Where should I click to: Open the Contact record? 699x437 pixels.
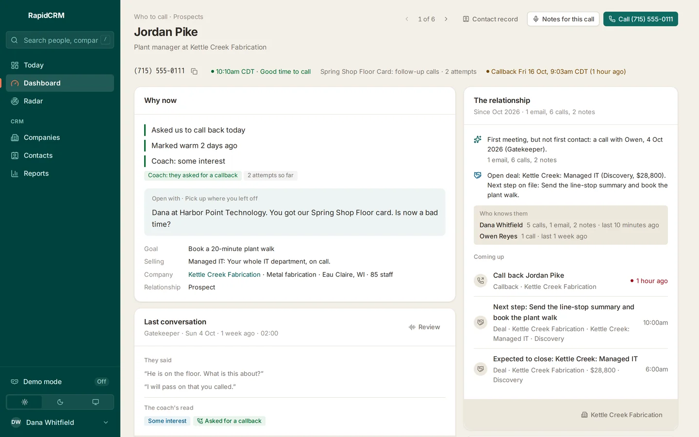pyautogui.click(x=490, y=19)
